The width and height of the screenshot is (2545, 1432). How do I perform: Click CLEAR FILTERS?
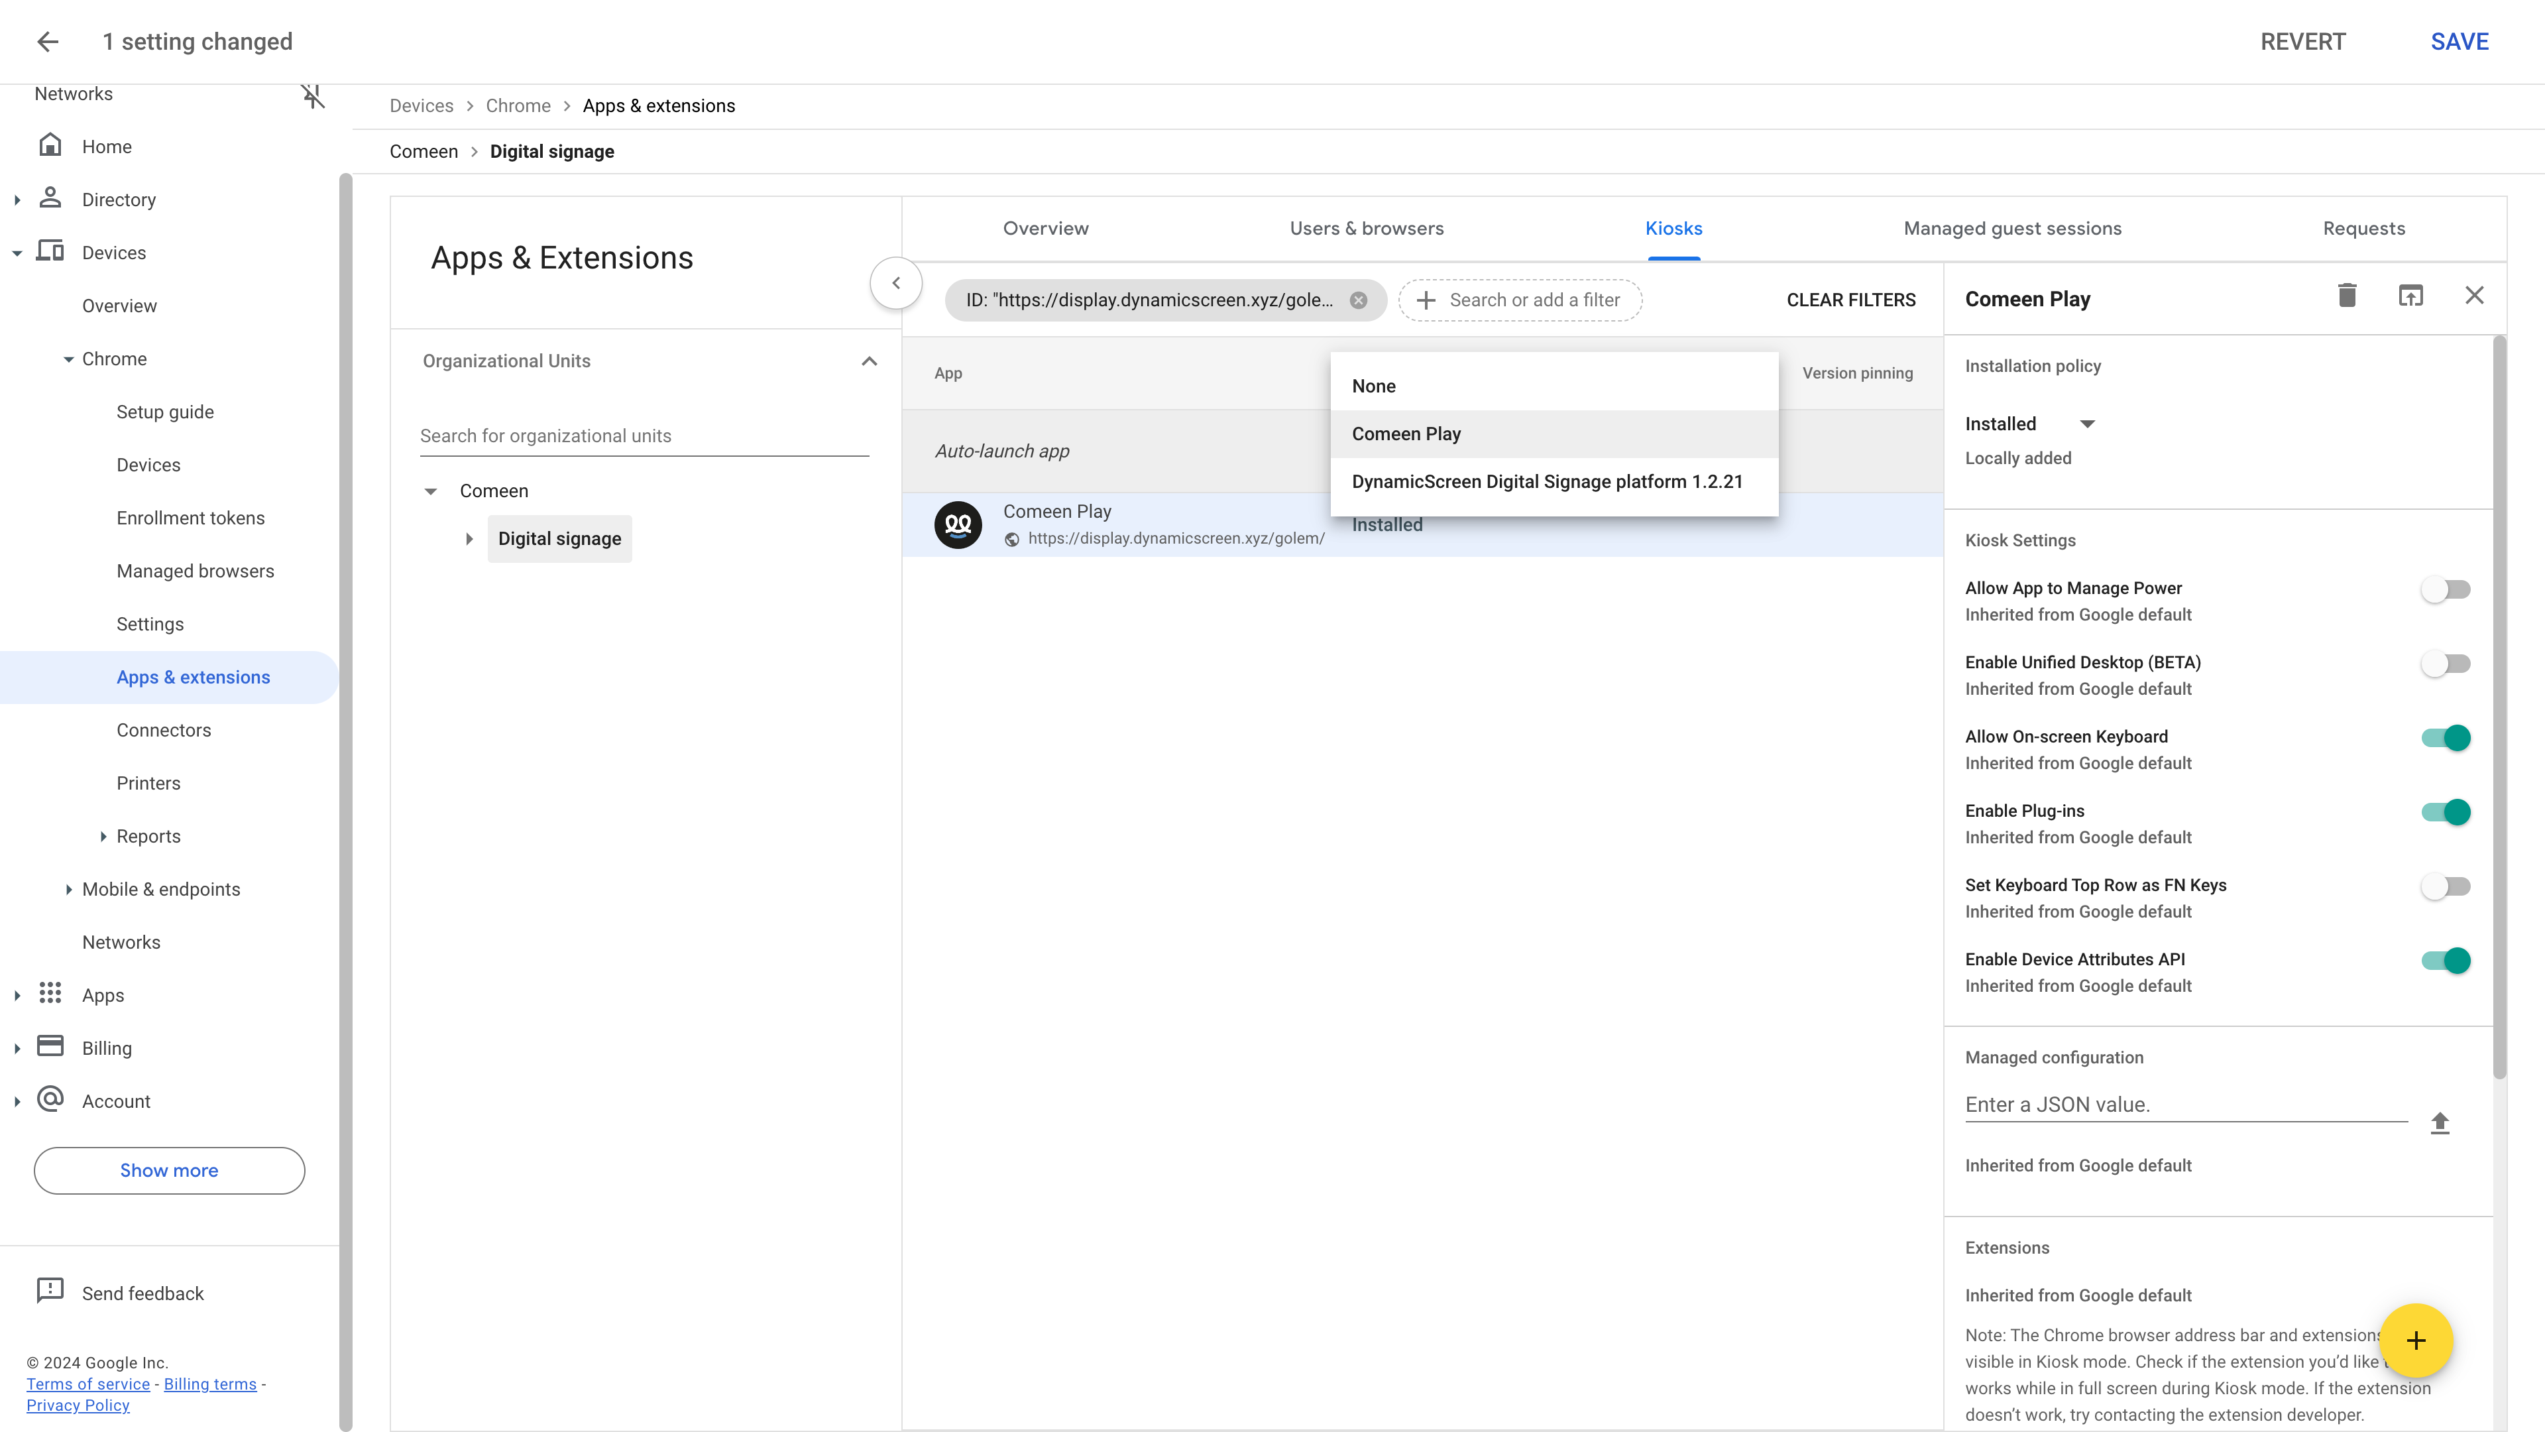tap(1850, 300)
